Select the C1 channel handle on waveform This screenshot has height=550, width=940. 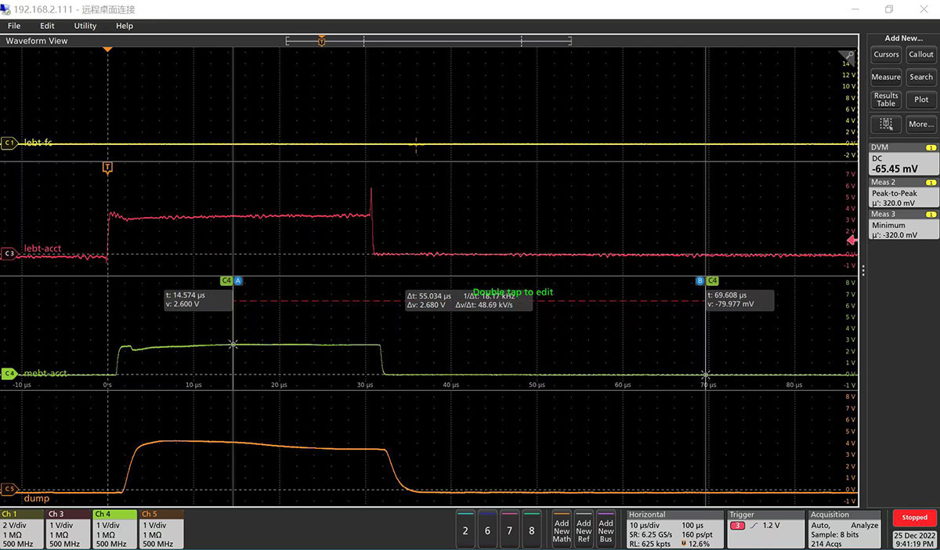tap(9, 143)
